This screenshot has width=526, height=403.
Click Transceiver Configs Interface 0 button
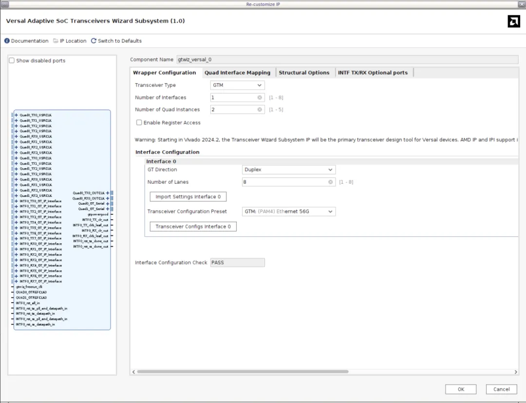(x=193, y=227)
